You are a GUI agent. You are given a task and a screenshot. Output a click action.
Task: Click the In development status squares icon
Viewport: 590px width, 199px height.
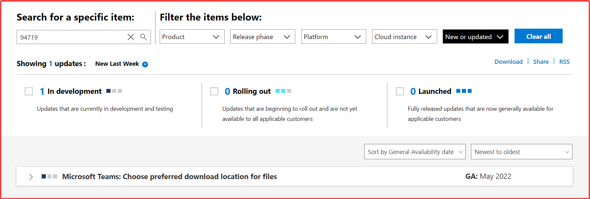point(114,91)
